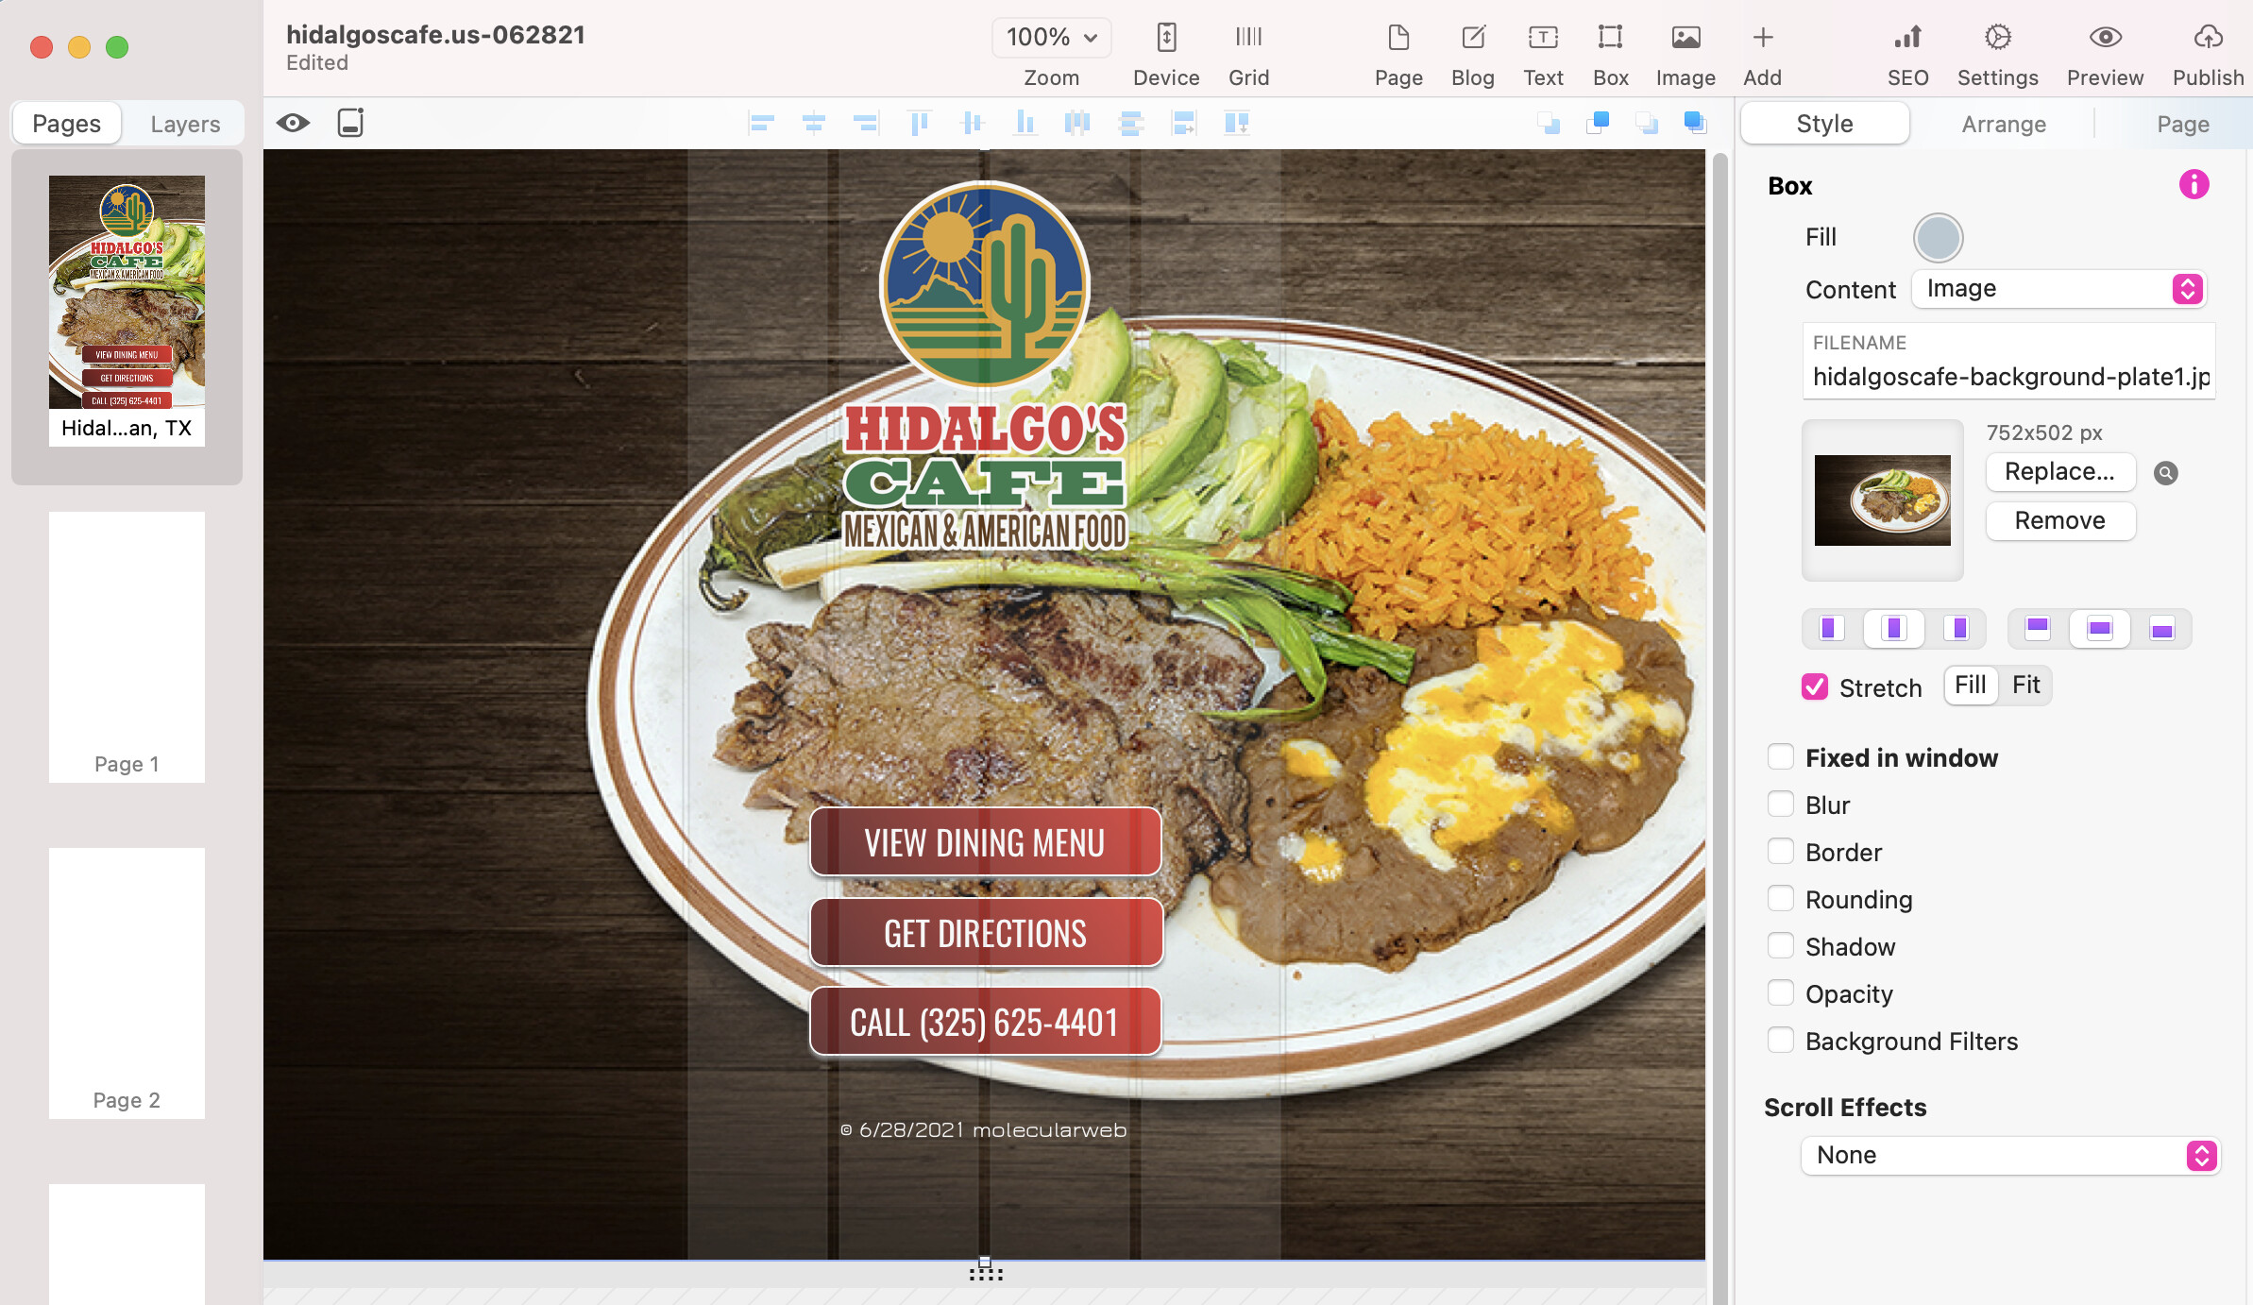Select the Page 2 thumbnail

click(127, 983)
